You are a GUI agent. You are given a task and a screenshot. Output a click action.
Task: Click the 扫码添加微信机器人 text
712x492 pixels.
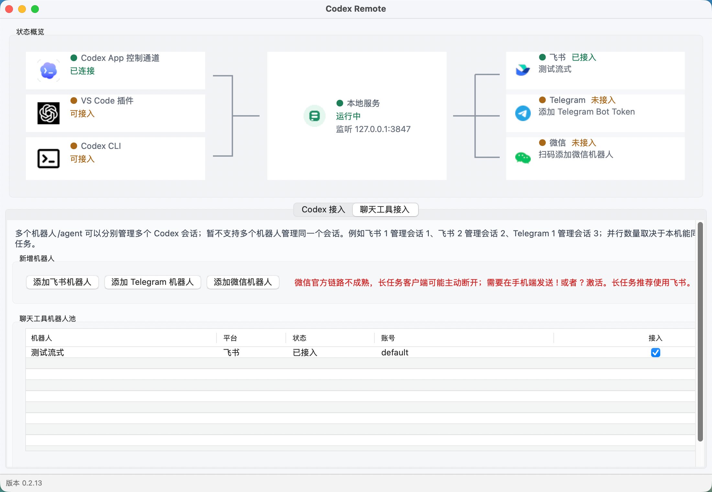tap(576, 154)
